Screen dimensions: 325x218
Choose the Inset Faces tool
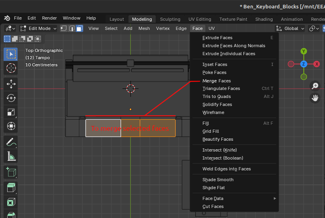click(x=11, y=202)
